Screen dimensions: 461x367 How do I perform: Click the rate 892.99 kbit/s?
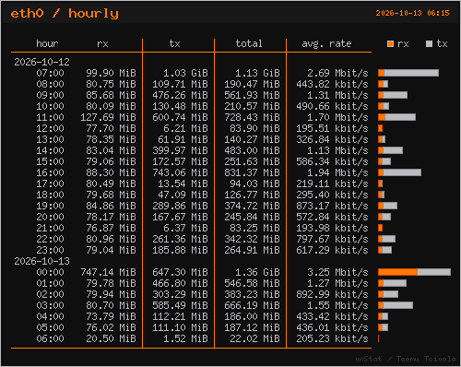pyautogui.click(x=332, y=294)
